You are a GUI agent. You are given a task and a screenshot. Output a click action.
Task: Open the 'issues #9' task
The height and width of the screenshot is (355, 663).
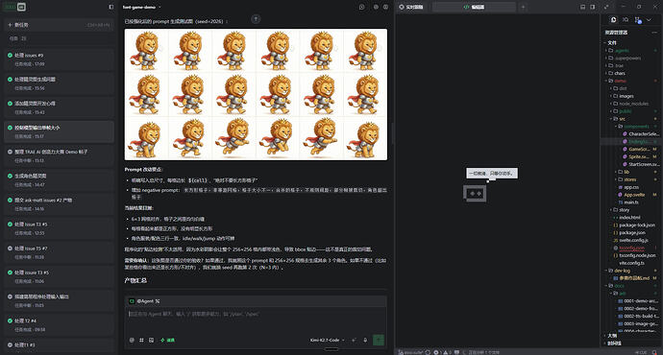coord(59,59)
